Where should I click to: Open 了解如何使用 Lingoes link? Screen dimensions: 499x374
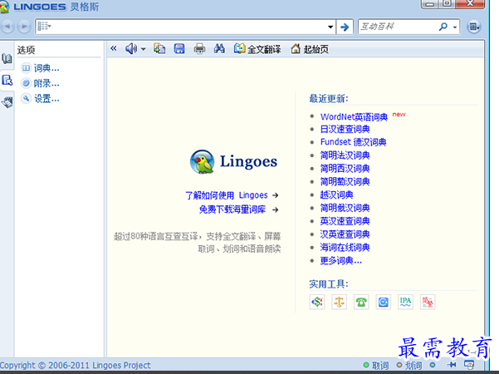point(232,195)
